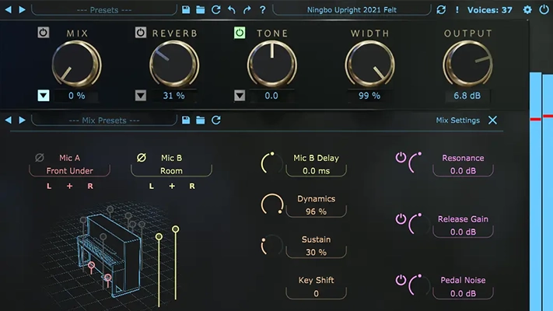Toggle the Resonance power switch
Screen dimensions: 553x311
(401, 157)
